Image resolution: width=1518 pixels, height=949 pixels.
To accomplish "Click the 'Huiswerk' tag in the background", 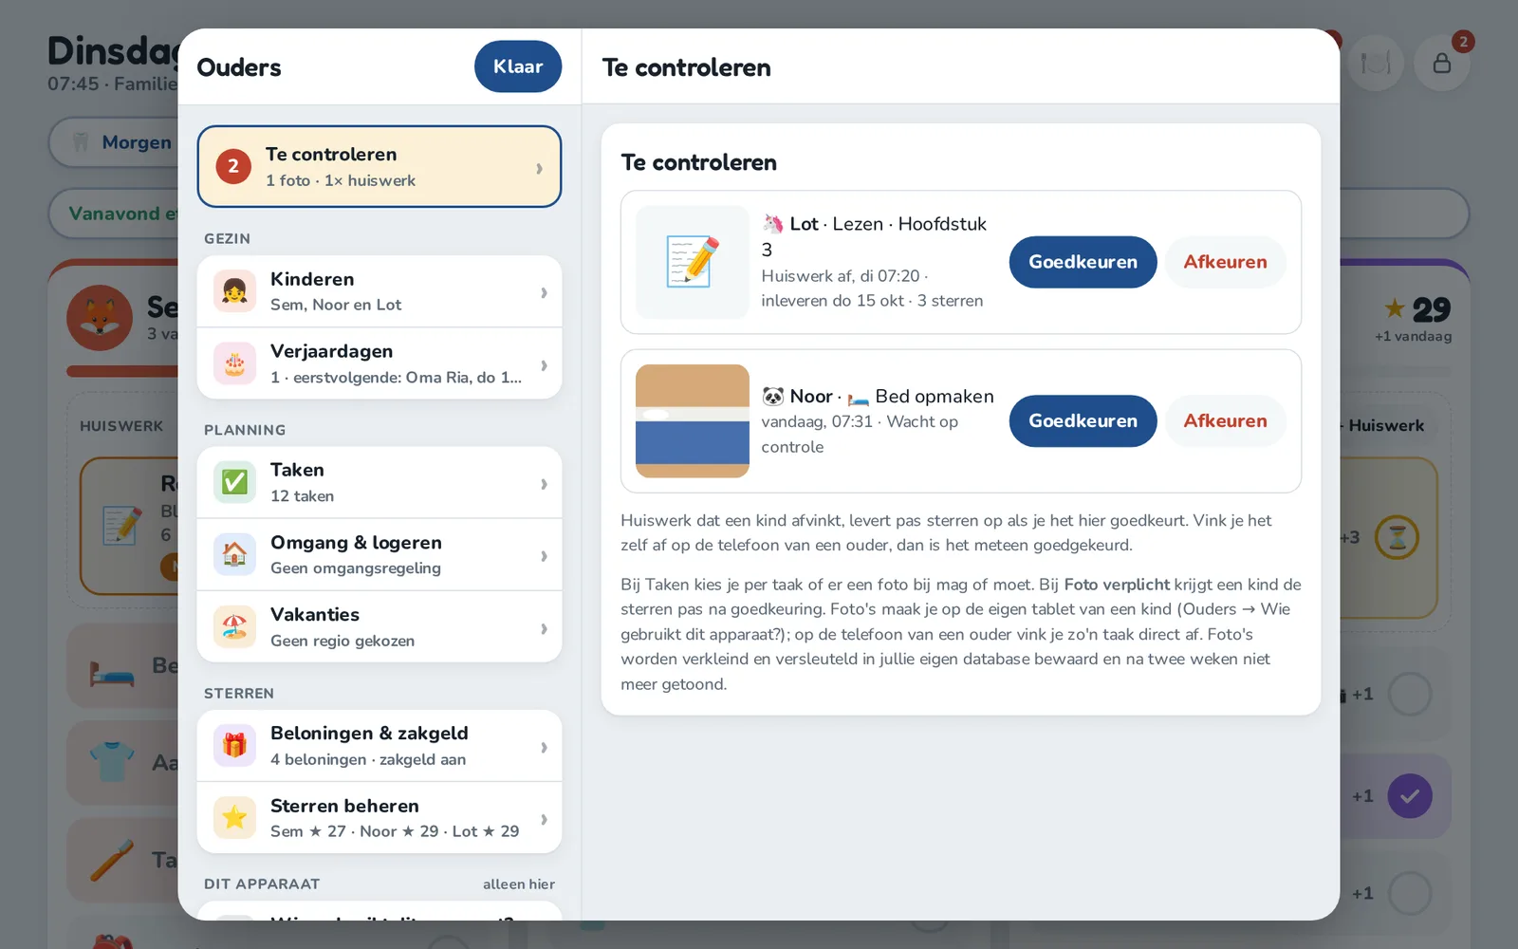I will [1386, 426].
